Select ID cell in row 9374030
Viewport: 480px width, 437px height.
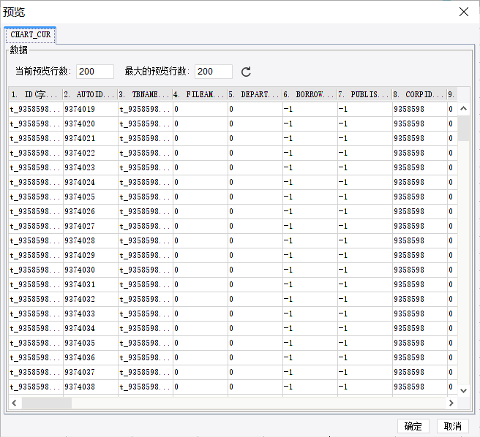[36, 270]
